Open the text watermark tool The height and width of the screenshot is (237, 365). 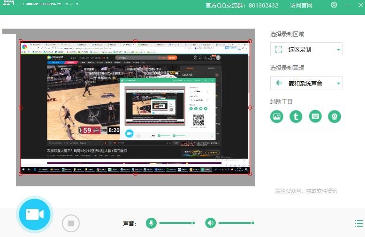coord(296,116)
